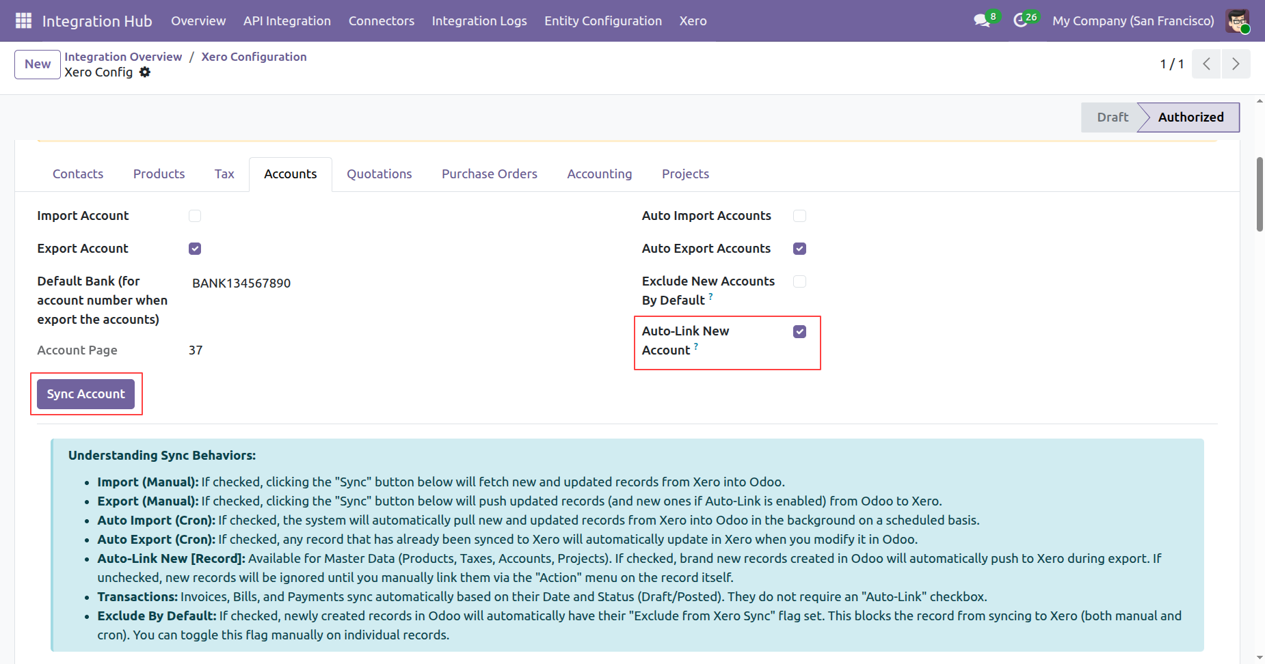Click the Sync Account button
Screen dimensions: 1265x664
click(x=86, y=394)
